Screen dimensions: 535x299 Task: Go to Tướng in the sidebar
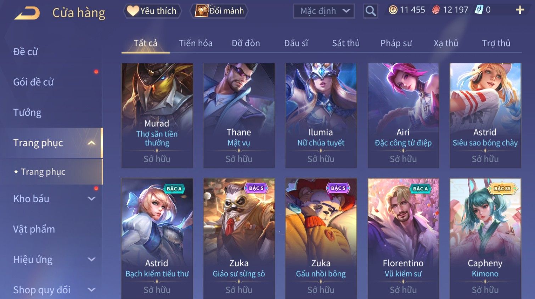click(27, 113)
